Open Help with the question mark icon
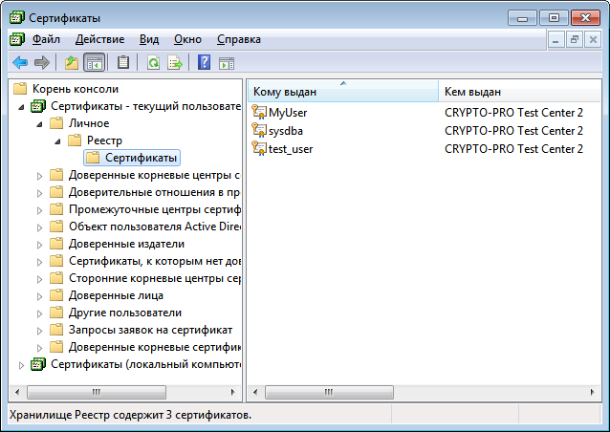 (x=205, y=62)
